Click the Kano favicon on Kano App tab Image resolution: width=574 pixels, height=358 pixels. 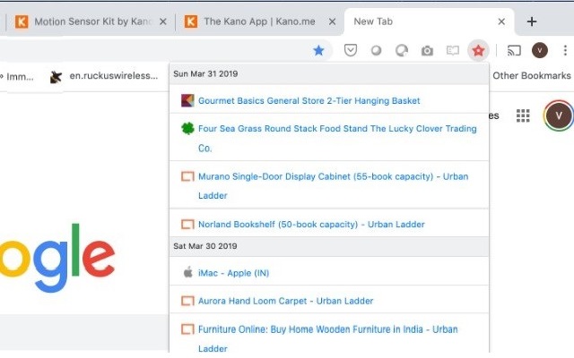[x=191, y=21]
